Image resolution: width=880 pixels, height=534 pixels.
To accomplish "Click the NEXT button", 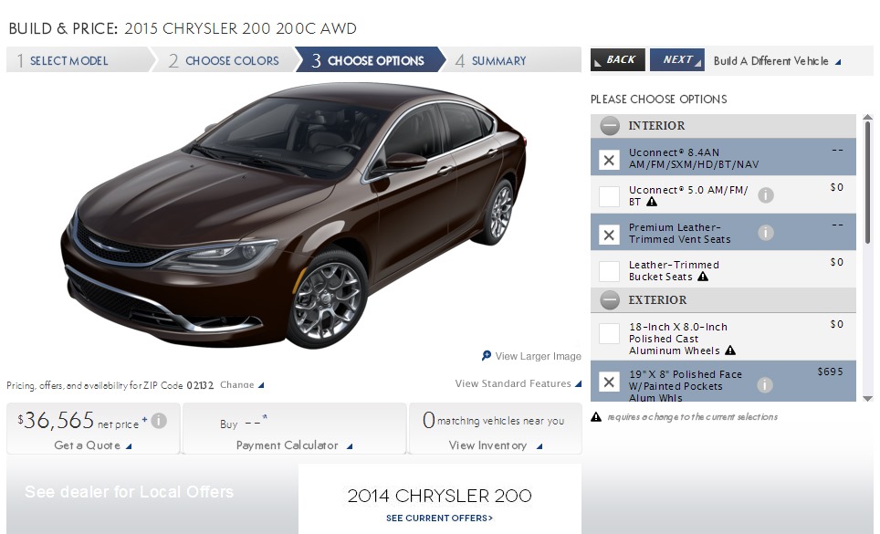I will (676, 60).
